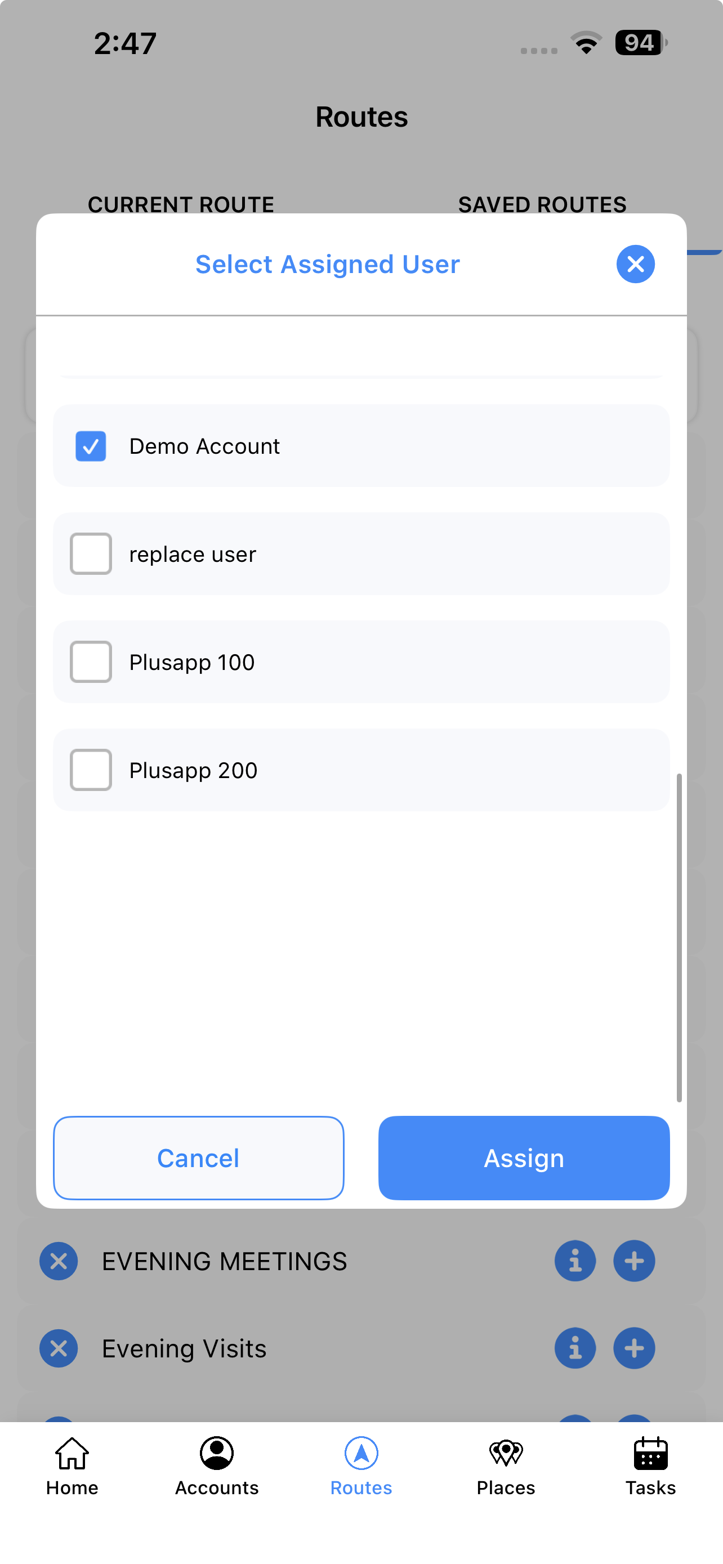
Task: Open the Places tab
Action: pyautogui.click(x=506, y=1466)
